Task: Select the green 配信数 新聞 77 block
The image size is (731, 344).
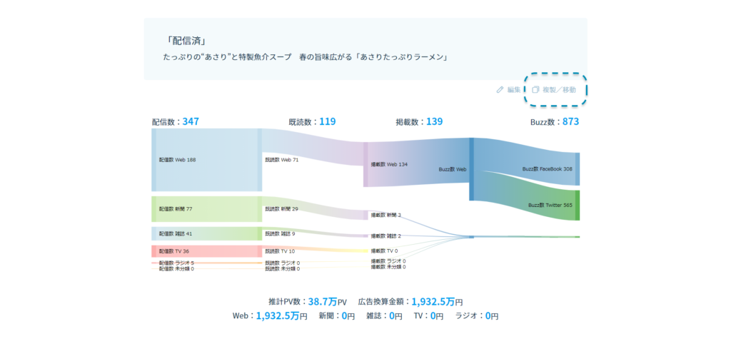Action: coord(206,208)
